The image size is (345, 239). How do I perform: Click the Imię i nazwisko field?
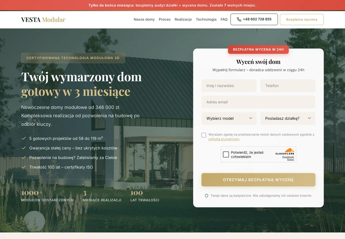[x=229, y=86]
